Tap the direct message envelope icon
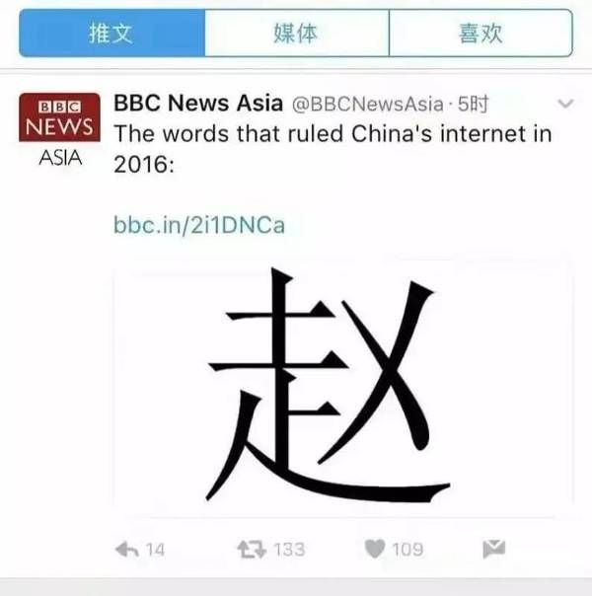The width and height of the screenshot is (592, 596). click(x=493, y=549)
